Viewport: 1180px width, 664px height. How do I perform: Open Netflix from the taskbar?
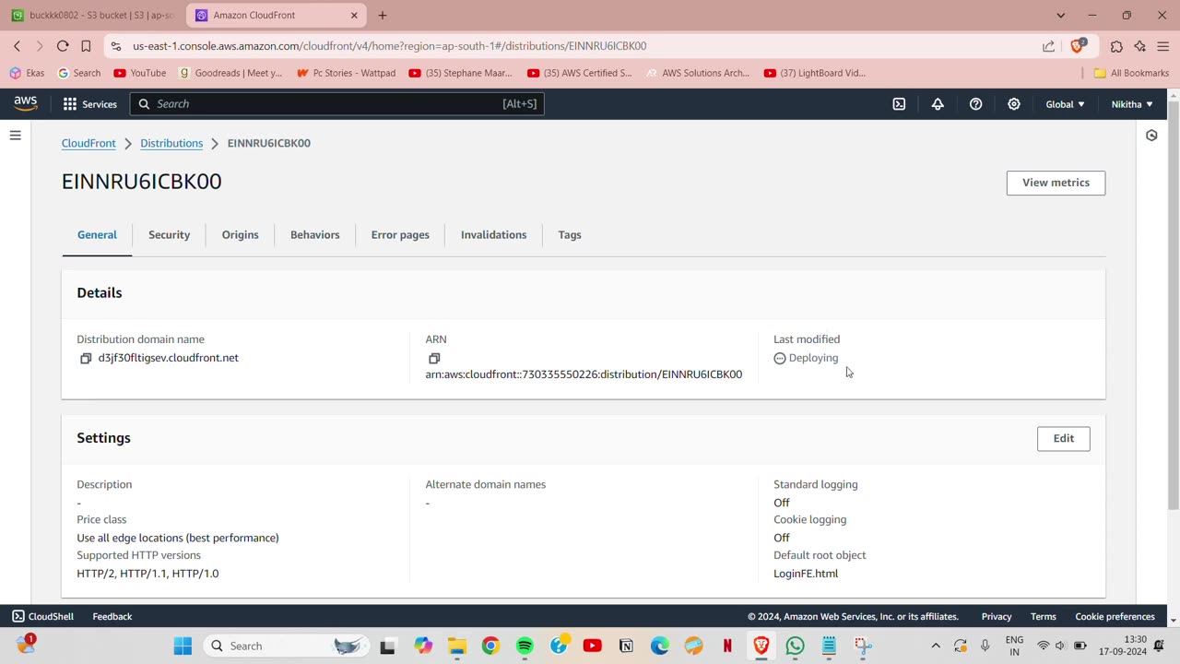pos(727,646)
